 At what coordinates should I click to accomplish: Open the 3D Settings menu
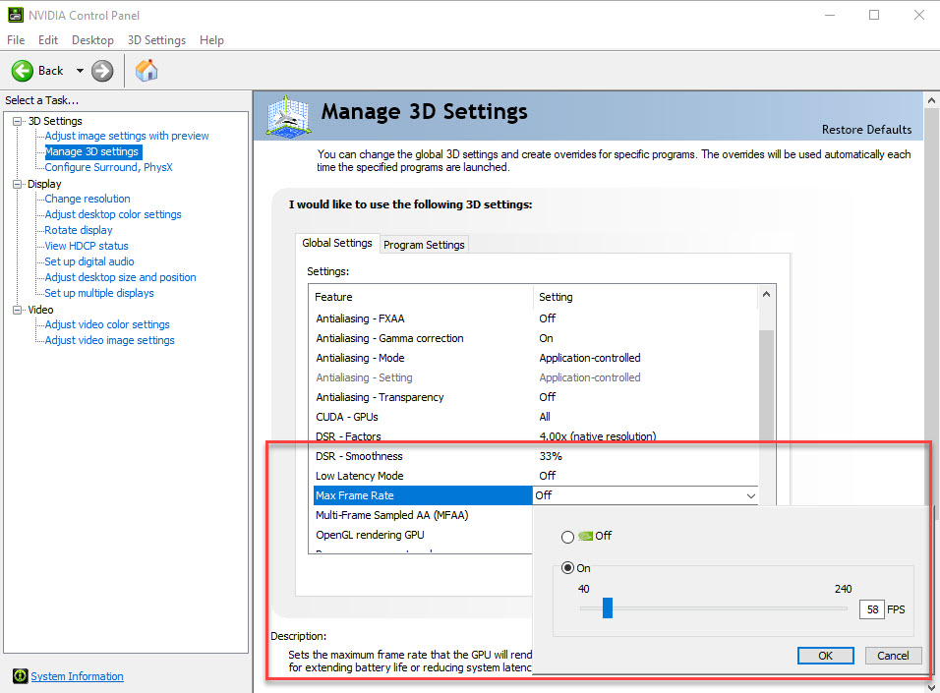pos(156,40)
